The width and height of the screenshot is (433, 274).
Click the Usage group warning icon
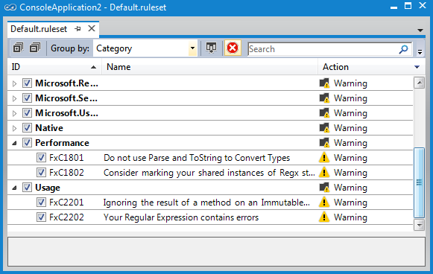click(324, 188)
